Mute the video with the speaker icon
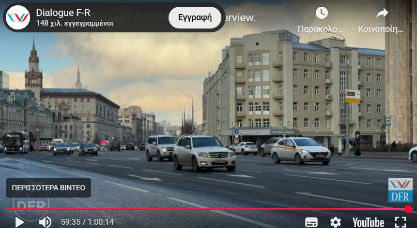This screenshot has height=228, width=417. click(45, 222)
